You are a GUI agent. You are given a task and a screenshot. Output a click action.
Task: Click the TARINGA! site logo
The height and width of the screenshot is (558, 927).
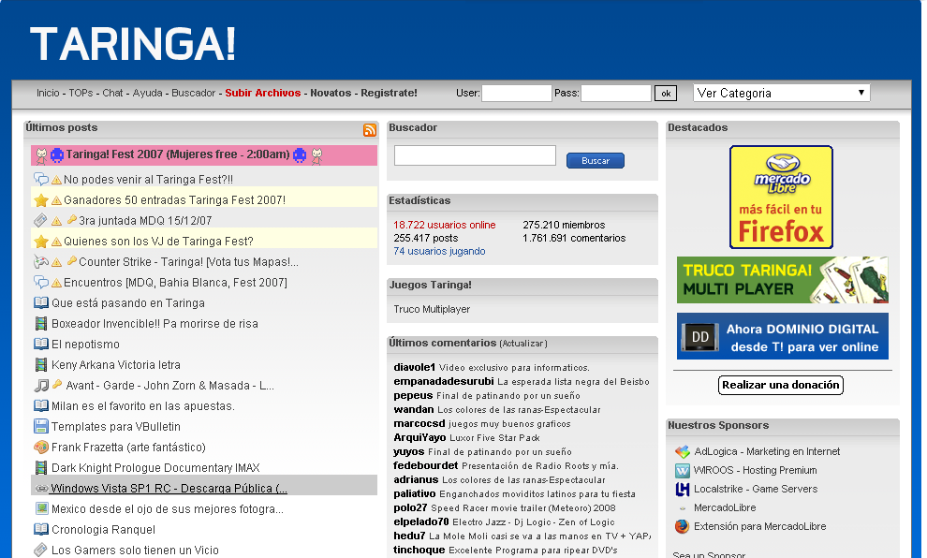click(x=132, y=44)
